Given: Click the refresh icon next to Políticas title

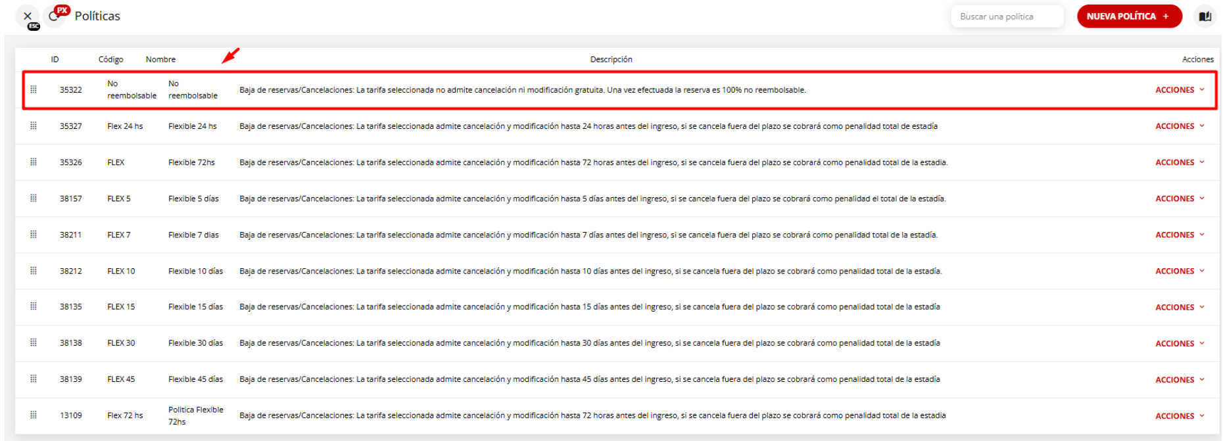Looking at the screenshot, I should click(54, 16).
